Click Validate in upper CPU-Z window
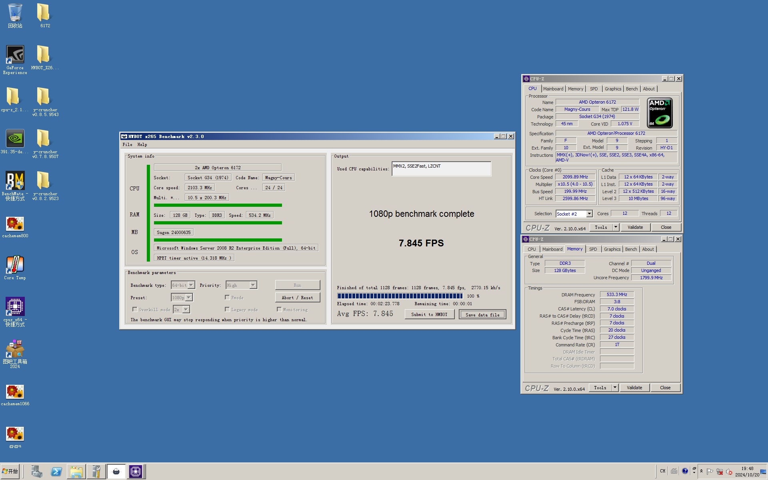The width and height of the screenshot is (768, 480). (x=635, y=227)
